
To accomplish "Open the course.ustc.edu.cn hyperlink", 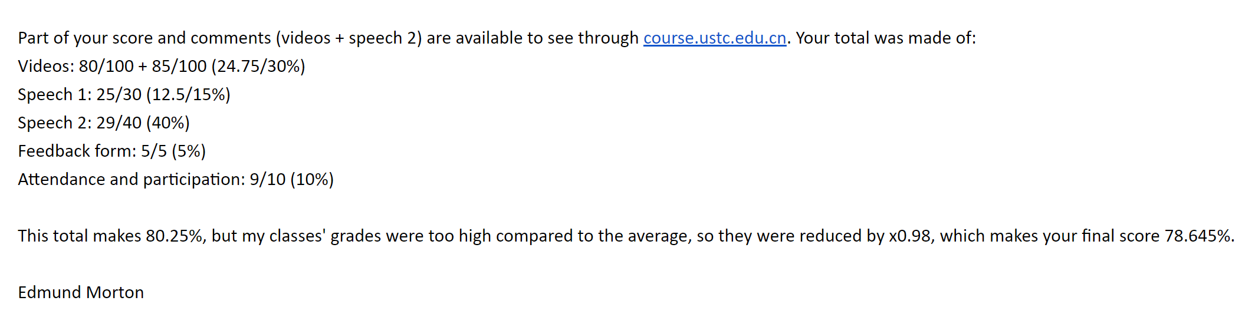I will (x=714, y=38).
